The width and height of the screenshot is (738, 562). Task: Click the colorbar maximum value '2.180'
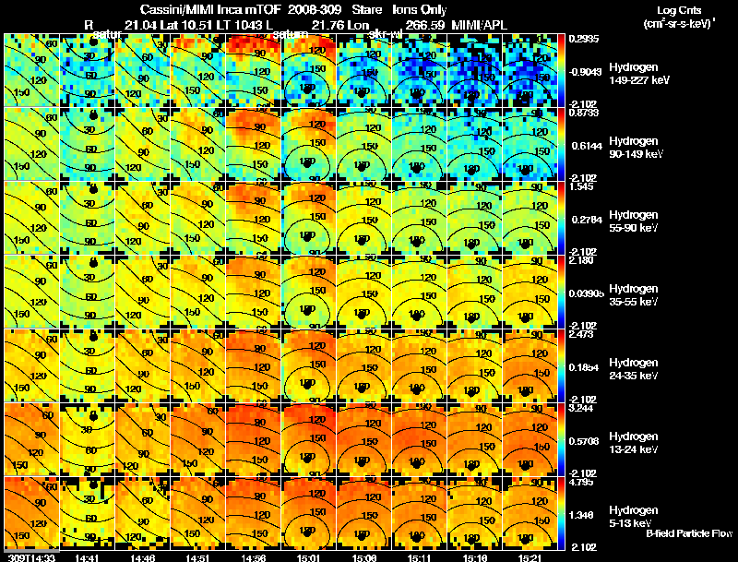tap(581, 260)
